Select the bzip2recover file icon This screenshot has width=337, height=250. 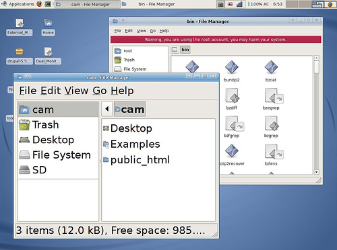[x=232, y=155]
